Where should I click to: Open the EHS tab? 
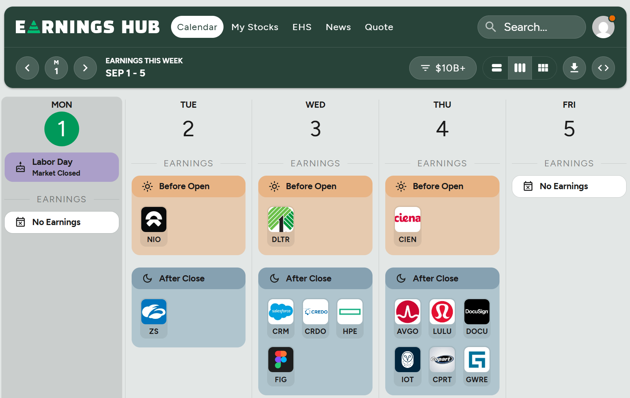[x=302, y=27]
